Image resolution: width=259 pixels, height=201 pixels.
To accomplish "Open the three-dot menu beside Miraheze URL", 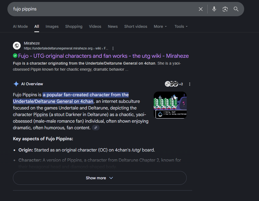I will tap(113, 48).
